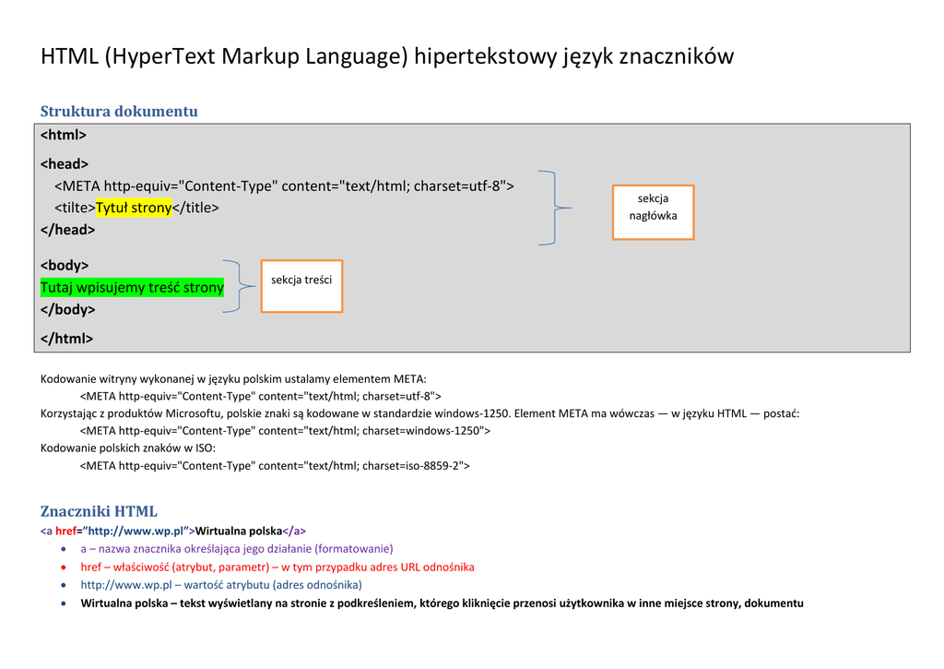This screenshot has height=669, width=944.
Task: Click the closing </html> tag line
Action: click(x=66, y=339)
